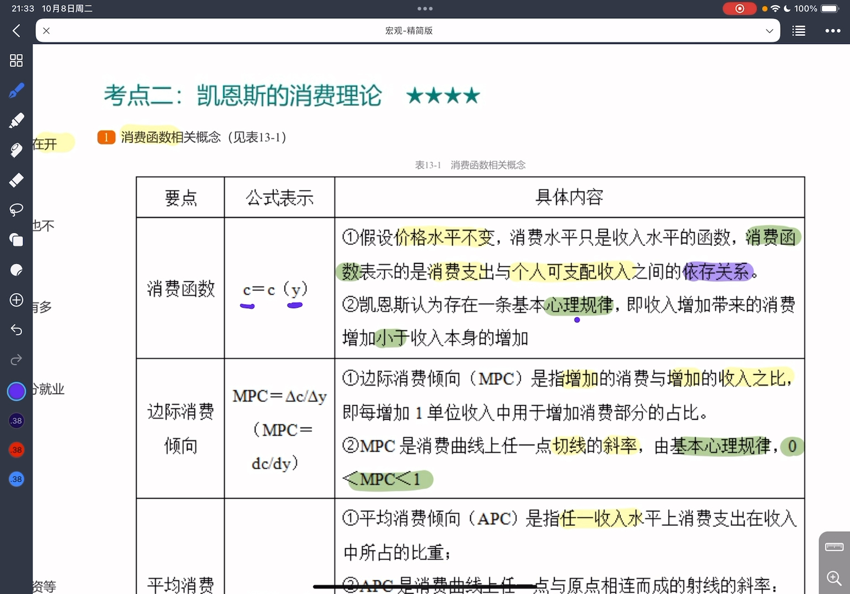Select the sticker tool

[x=16, y=269]
